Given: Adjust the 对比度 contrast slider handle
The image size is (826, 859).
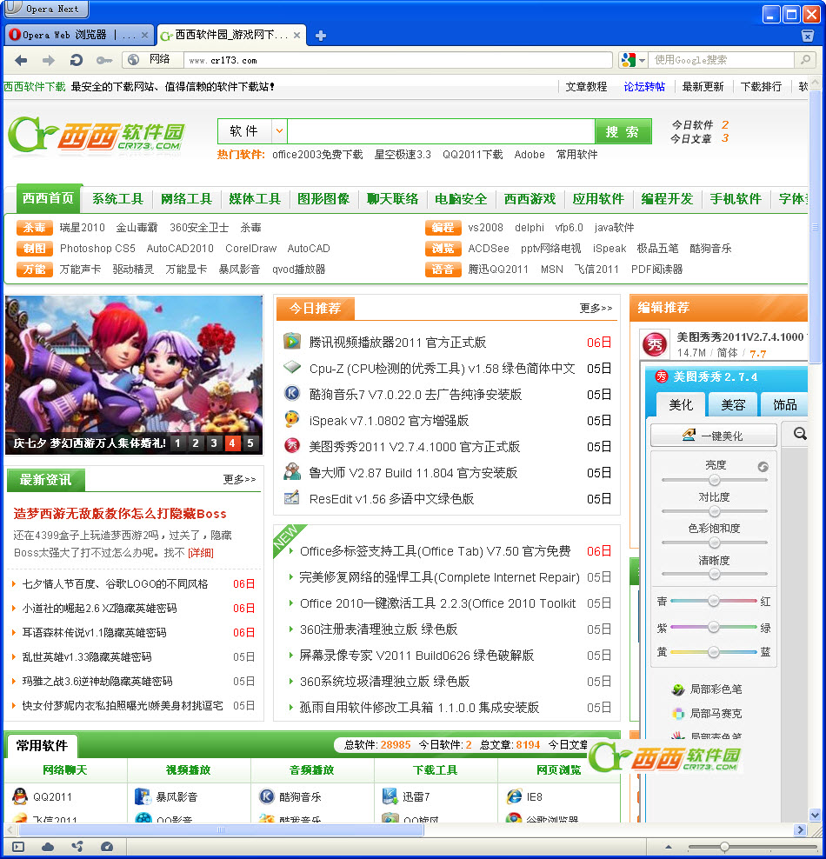Looking at the screenshot, I should tap(714, 511).
